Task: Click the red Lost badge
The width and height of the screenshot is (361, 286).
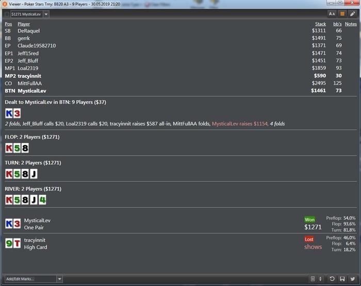Action: [309, 239]
